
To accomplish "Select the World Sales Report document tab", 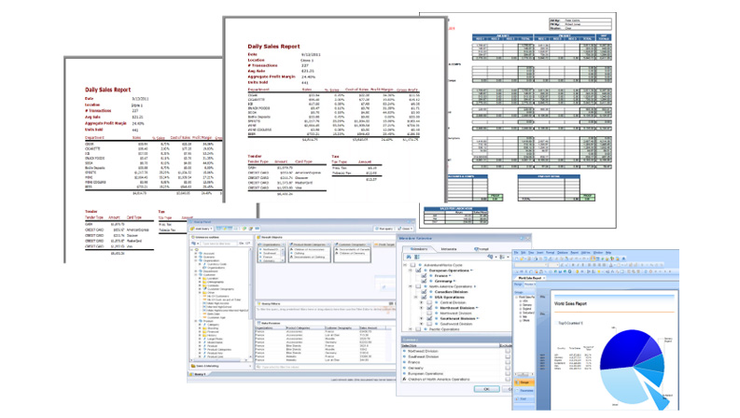I will [x=530, y=278].
